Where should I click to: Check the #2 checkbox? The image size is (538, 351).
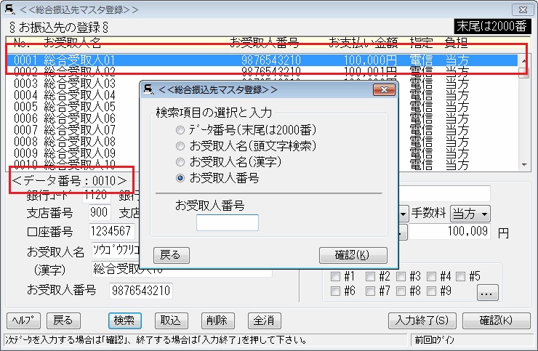(x=370, y=276)
